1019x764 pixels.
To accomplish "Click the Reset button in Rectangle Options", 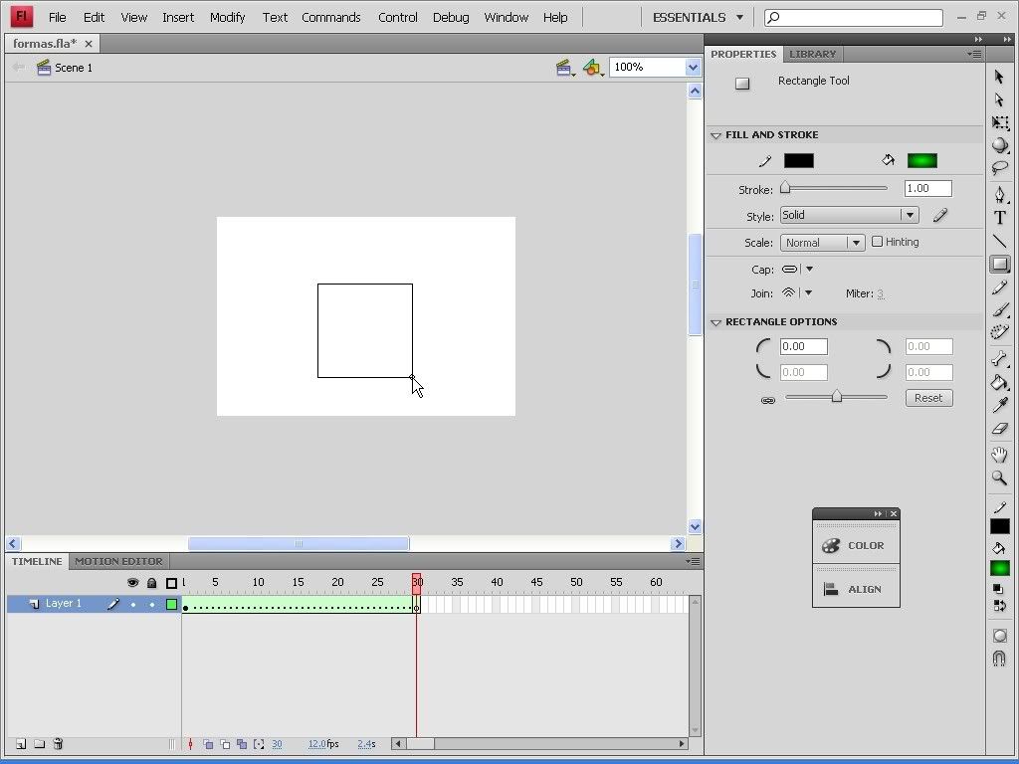I will point(928,398).
